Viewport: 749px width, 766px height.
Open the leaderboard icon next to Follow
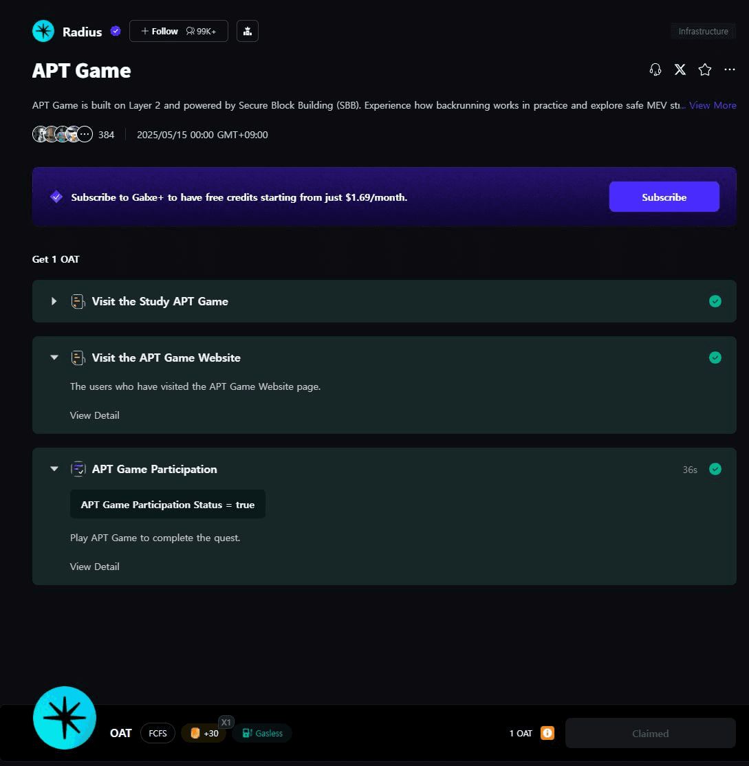click(x=247, y=31)
